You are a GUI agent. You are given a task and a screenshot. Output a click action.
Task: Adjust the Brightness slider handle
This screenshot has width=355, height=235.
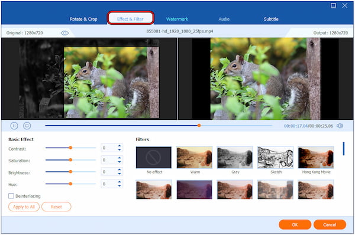pyautogui.click(x=70, y=172)
